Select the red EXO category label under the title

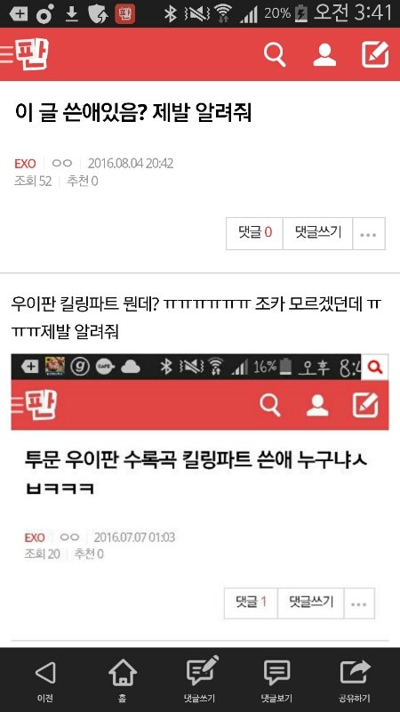[x=25, y=164]
